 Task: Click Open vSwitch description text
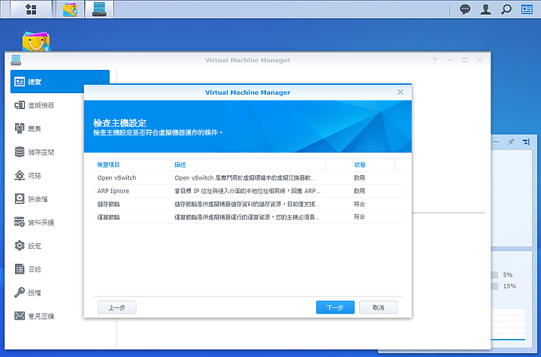[x=245, y=178]
